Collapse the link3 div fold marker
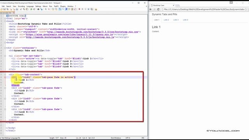The height and width of the screenshot is (140, 249). (x=5, y=98)
